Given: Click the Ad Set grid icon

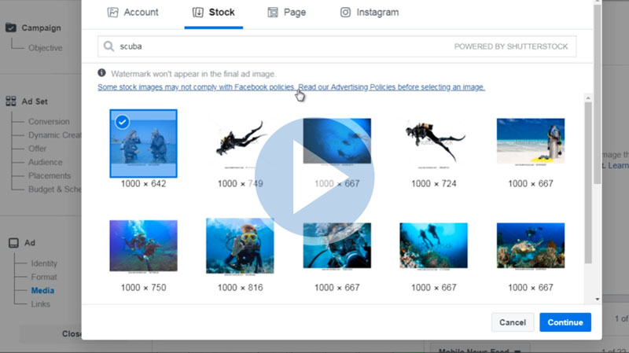Looking at the screenshot, I should click(11, 101).
